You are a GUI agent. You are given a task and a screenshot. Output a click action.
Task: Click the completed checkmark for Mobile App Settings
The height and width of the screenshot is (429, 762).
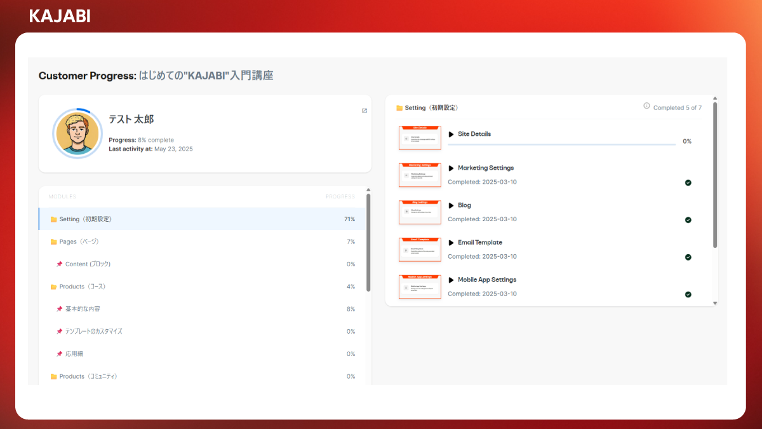[688, 294]
